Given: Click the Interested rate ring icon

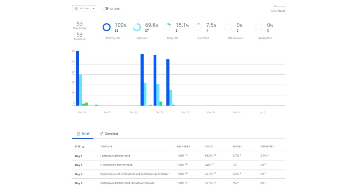Looking at the screenshot, I should (198, 27).
